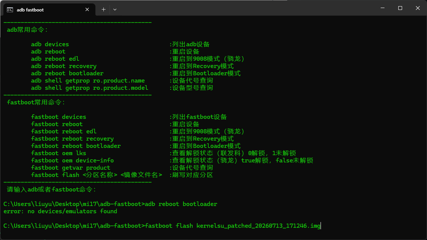
Task: Select the adb fastboot tab title
Action: [30, 10]
